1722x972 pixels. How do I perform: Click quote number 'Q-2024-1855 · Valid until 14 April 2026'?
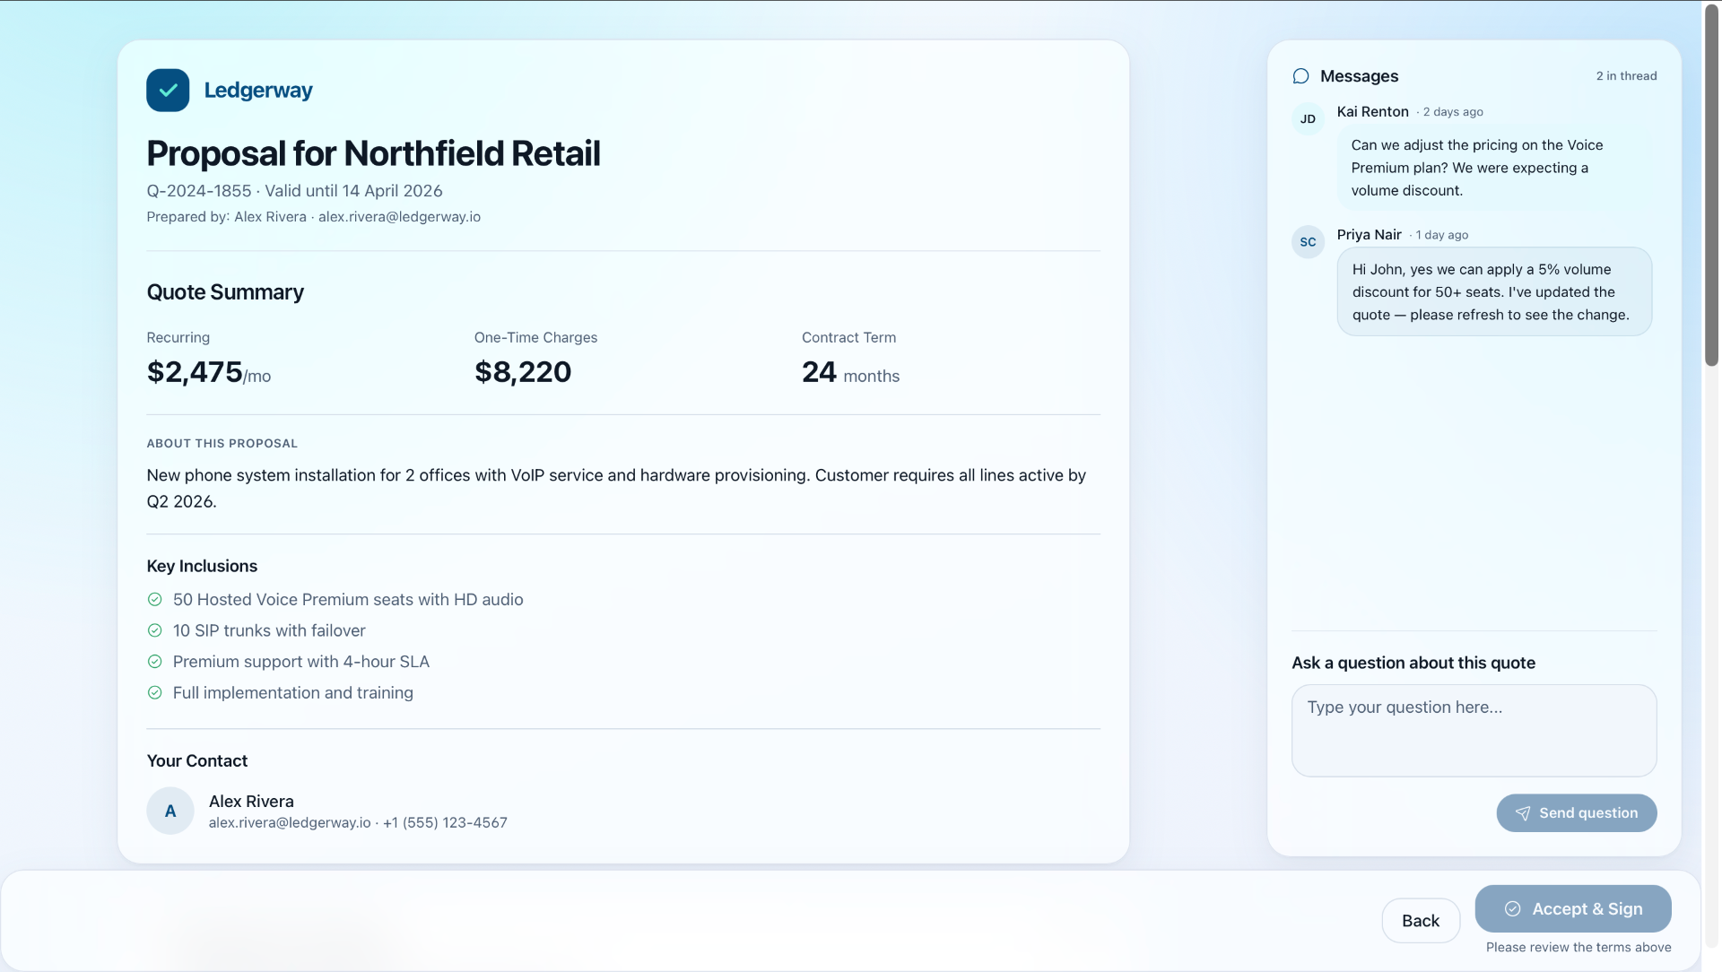(294, 190)
